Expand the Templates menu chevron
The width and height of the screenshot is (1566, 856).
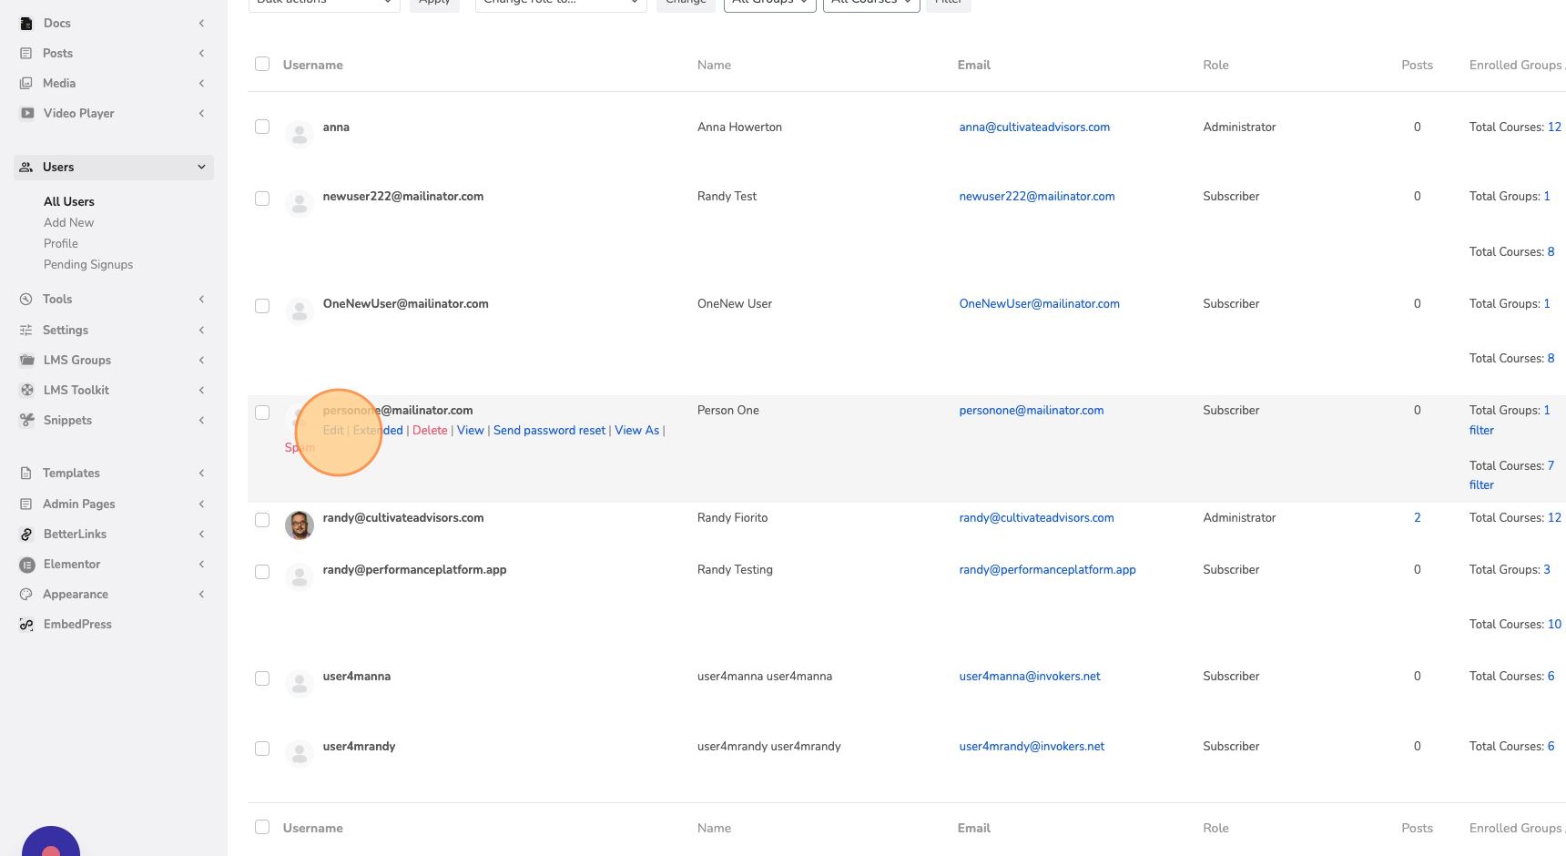point(201,473)
